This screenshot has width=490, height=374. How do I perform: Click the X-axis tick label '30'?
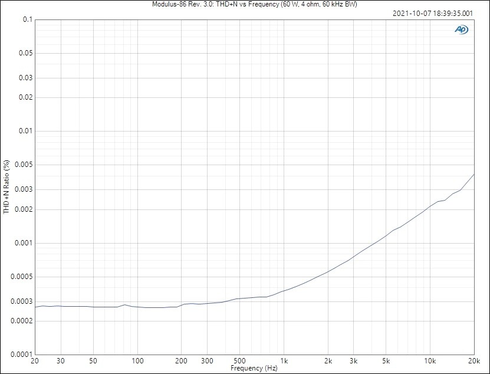[61, 361]
